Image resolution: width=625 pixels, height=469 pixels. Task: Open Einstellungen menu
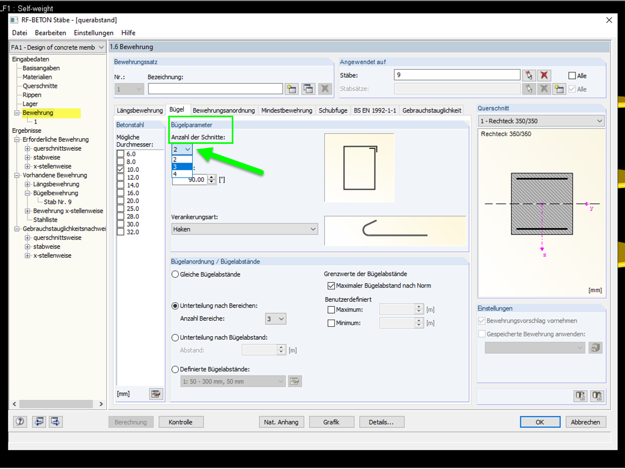(x=94, y=33)
